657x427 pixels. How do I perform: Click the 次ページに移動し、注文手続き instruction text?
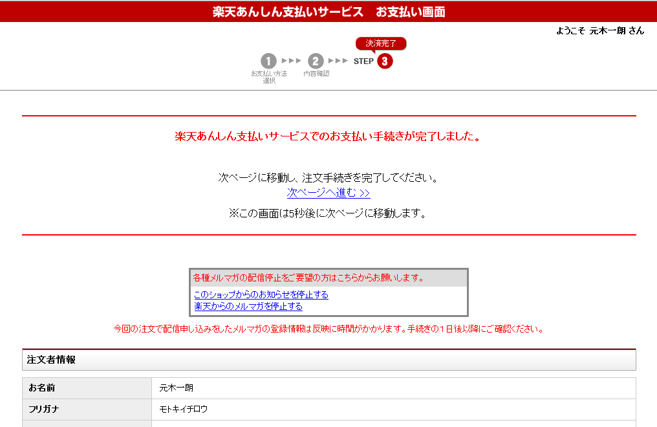coord(328,178)
